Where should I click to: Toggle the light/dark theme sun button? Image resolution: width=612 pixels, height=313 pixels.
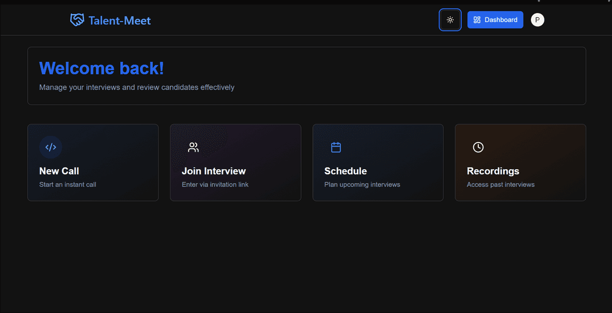[x=450, y=20]
